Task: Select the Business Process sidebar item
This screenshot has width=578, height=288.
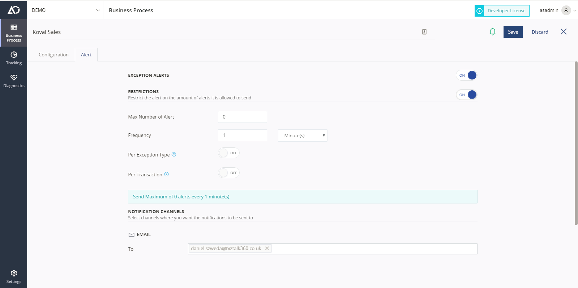Action: pos(14,33)
